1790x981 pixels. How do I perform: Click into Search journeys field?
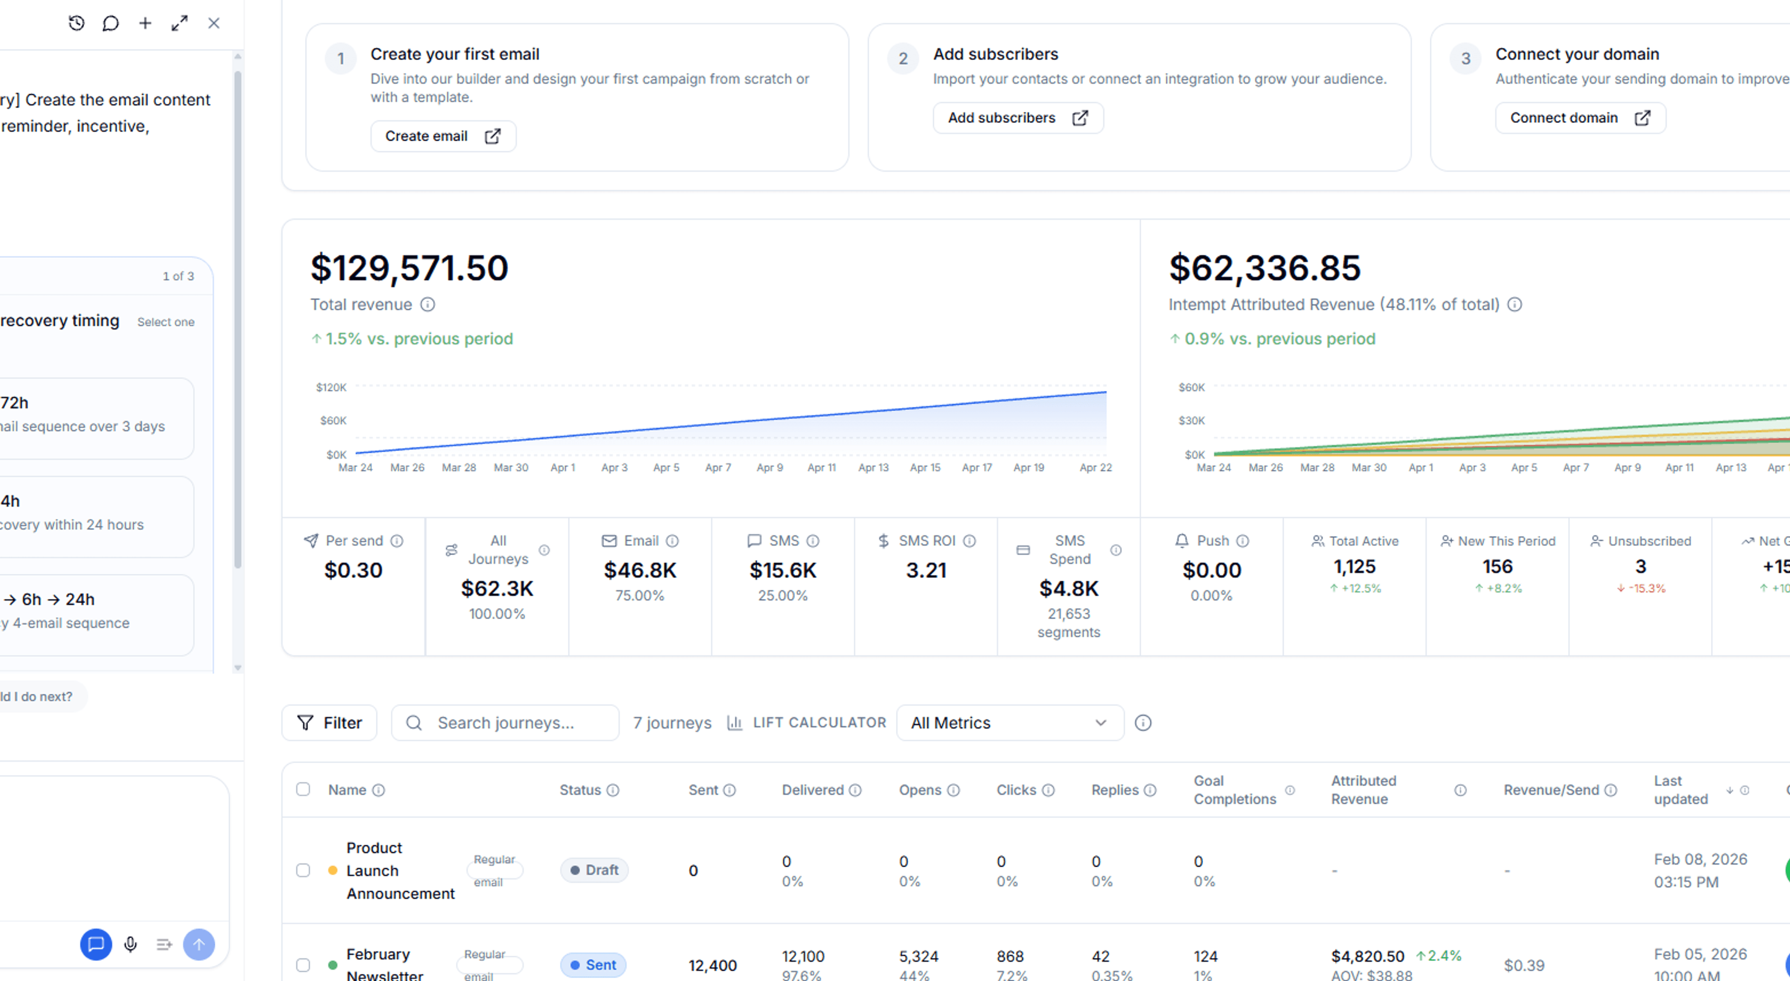click(505, 722)
